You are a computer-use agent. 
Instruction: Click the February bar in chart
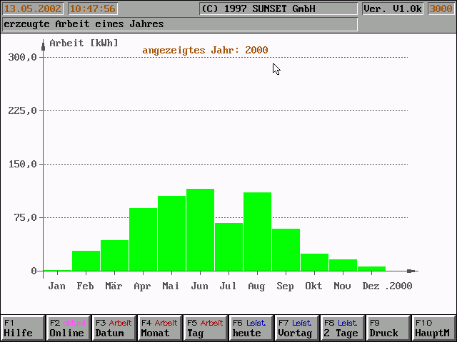point(86,261)
